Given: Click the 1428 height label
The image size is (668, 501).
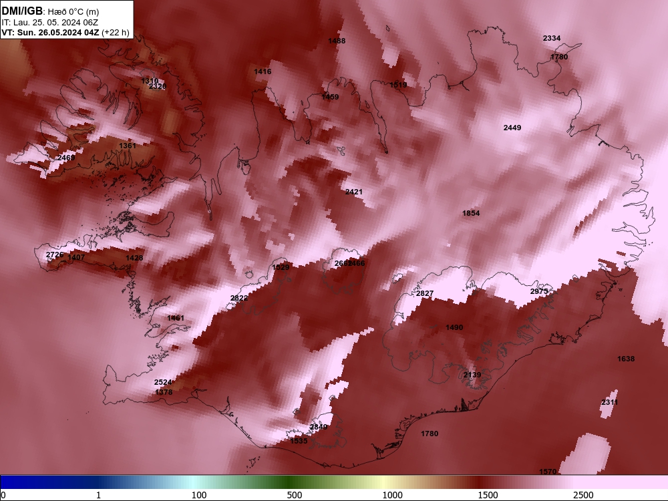Looking at the screenshot, I should pos(134,258).
